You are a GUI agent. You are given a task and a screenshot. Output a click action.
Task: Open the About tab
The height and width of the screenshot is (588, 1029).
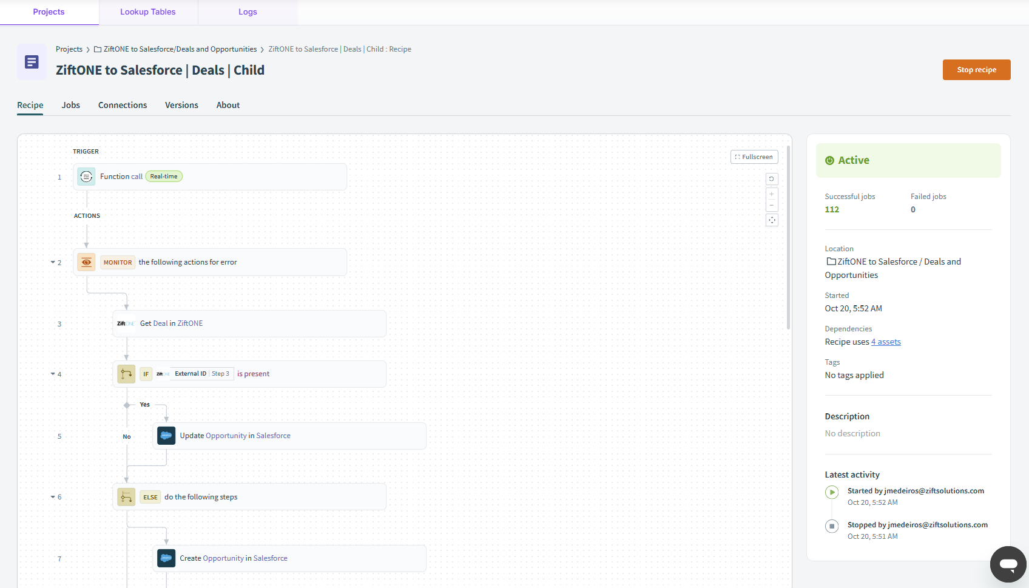tap(228, 105)
